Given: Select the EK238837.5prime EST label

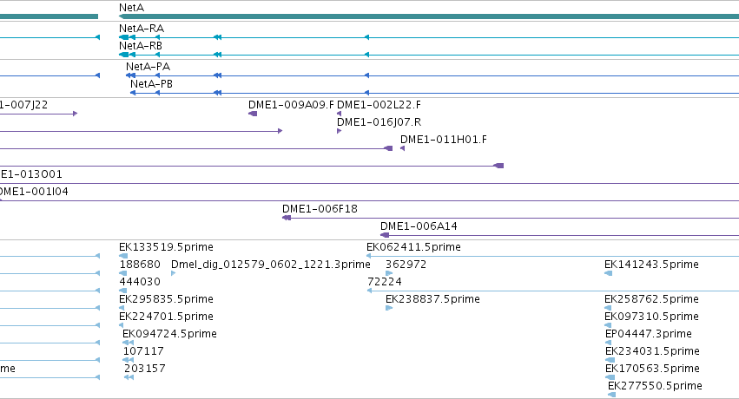Looking at the screenshot, I should pyautogui.click(x=432, y=298).
